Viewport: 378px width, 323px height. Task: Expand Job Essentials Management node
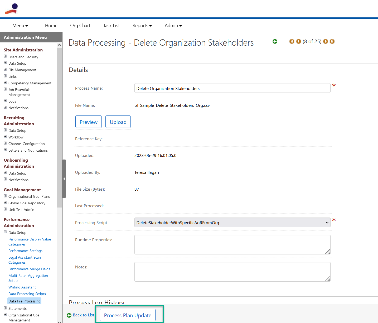(5, 89)
